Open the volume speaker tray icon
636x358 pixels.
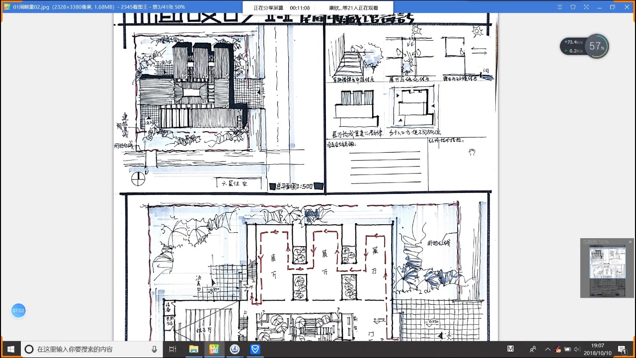pos(576,350)
